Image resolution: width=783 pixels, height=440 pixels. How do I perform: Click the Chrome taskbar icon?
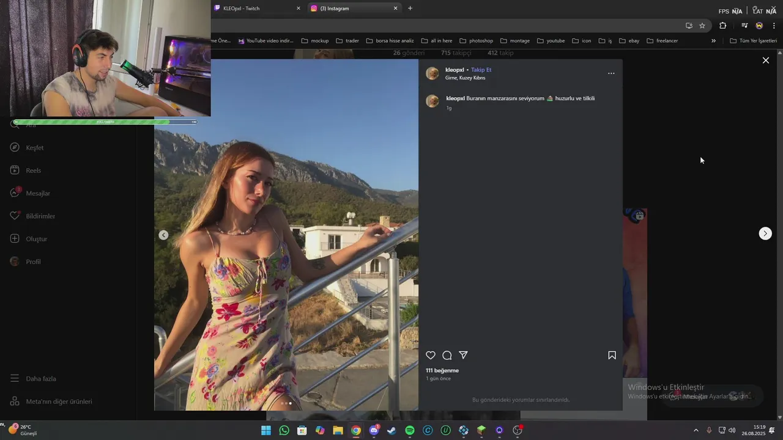(x=355, y=430)
